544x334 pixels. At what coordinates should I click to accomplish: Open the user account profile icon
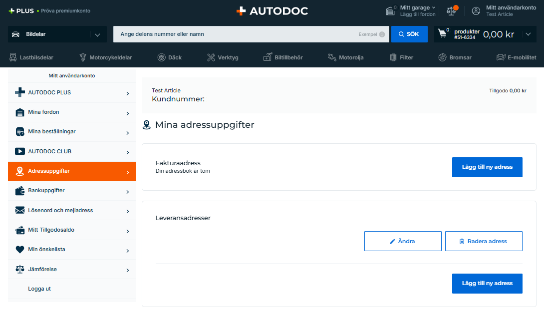click(476, 11)
